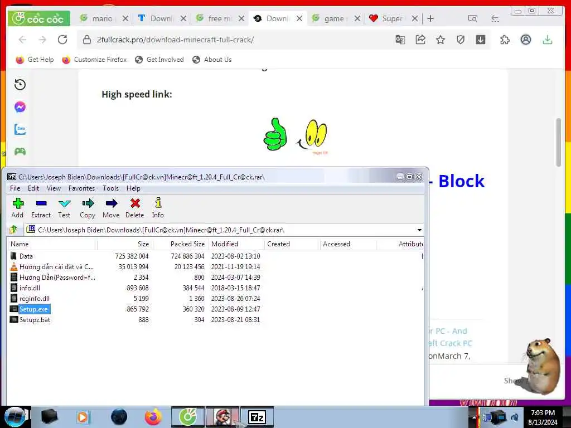Viewport: 571px width, 428px height.
Task: Open the Favorites menu in 7-Zip
Action: pyautogui.click(x=81, y=188)
